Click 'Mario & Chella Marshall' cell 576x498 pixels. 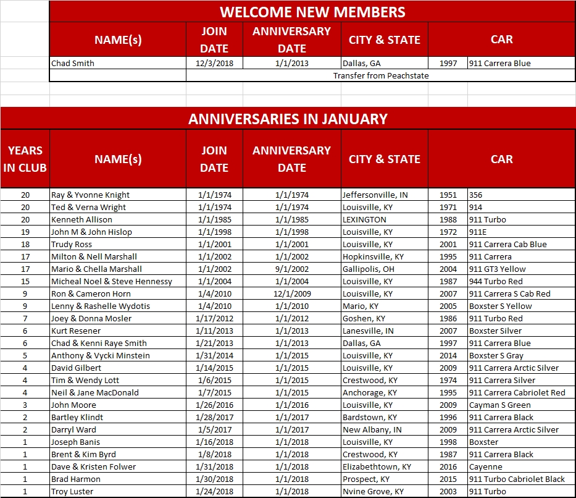tap(118, 269)
